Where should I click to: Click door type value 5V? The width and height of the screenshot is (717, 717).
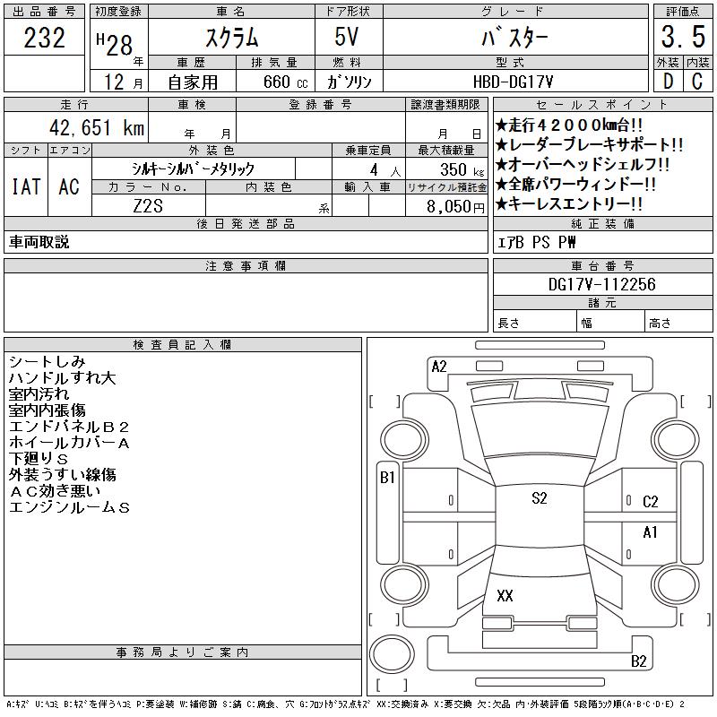tap(347, 37)
